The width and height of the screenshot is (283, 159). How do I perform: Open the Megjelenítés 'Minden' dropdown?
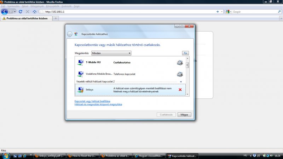111,53
